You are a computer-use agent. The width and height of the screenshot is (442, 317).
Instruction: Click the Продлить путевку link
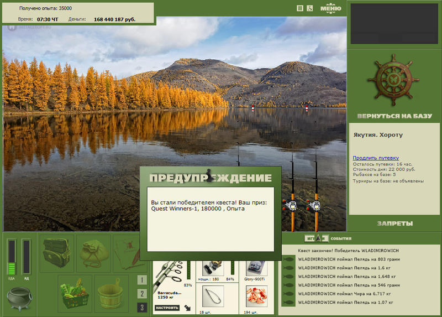(376, 158)
